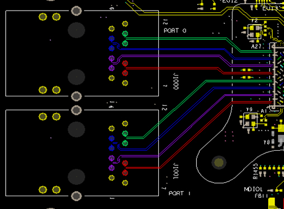
Task: Select the first red pad in the J1000 connector
Action: coord(125,63)
